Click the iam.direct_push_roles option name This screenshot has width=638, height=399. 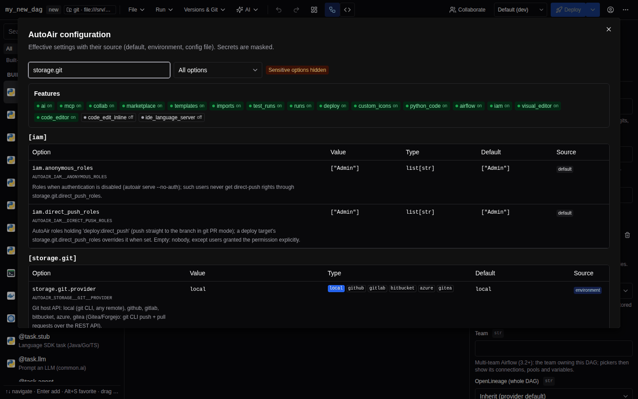[x=66, y=212]
